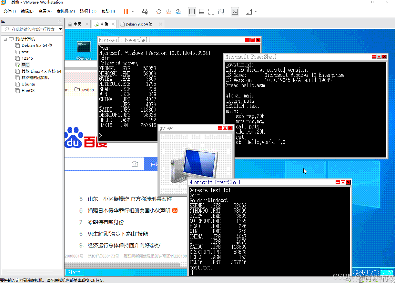Open the 编辑(E) menu
Screen dimensions: 395x283
pyautogui.click(x=27, y=11)
